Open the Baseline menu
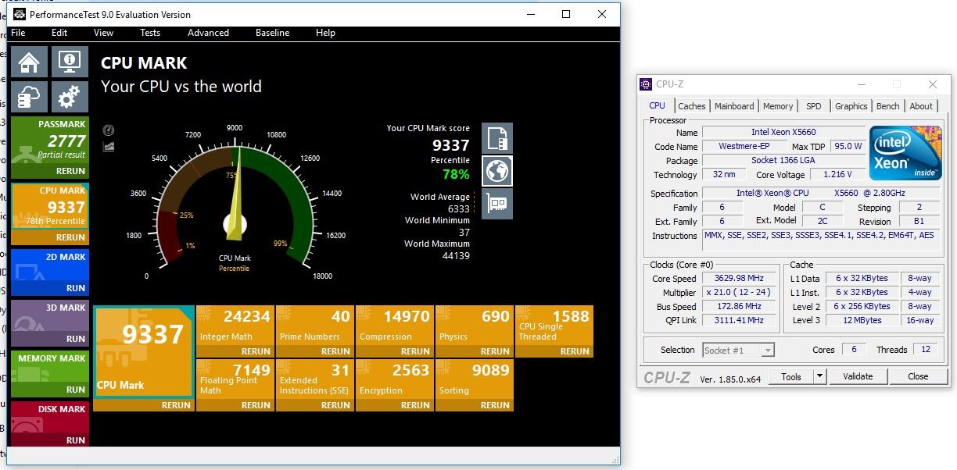Image resolution: width=957 pixels, height=470 pixels. [x=272, y=33]
